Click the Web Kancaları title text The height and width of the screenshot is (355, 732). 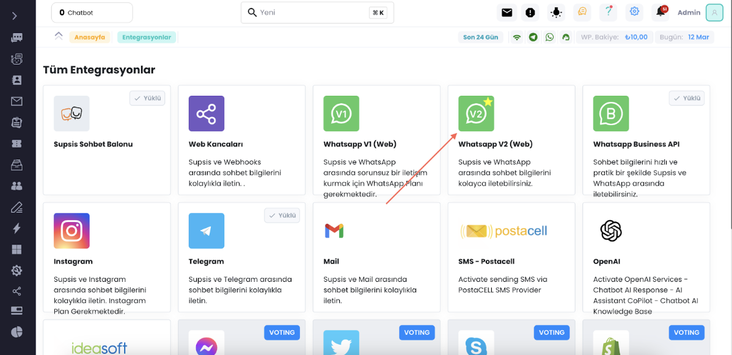[216, 144]
